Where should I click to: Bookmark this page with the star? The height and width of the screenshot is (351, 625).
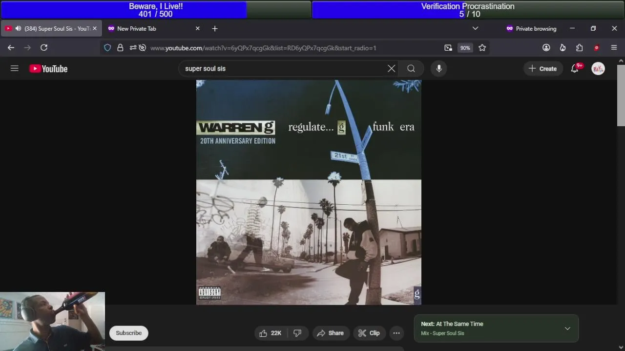point(482,48)
